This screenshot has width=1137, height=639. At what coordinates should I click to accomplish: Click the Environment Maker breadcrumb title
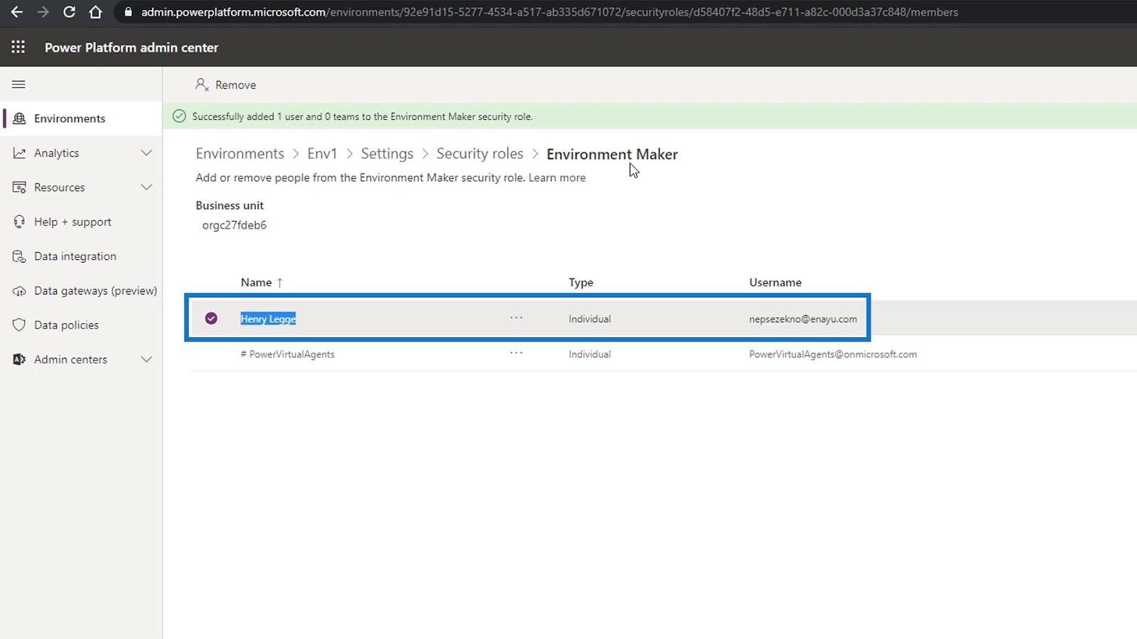(612, 154)
